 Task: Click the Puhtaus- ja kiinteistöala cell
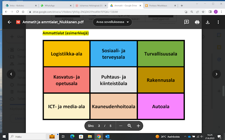(x=114, y=80)
